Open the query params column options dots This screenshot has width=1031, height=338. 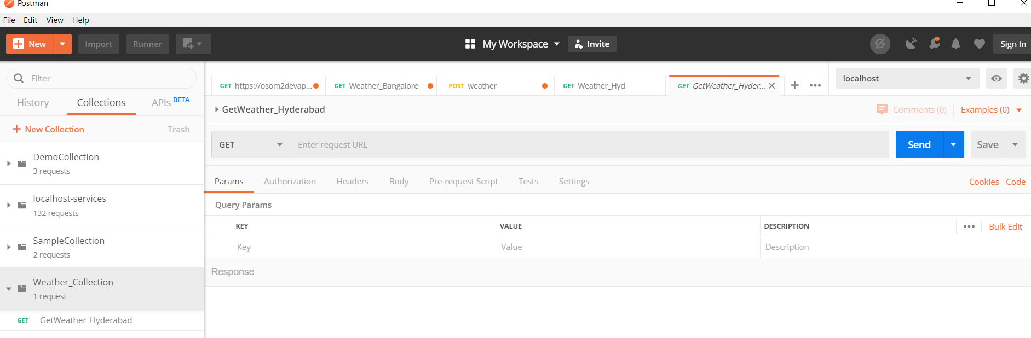click(x=969, y=226)
